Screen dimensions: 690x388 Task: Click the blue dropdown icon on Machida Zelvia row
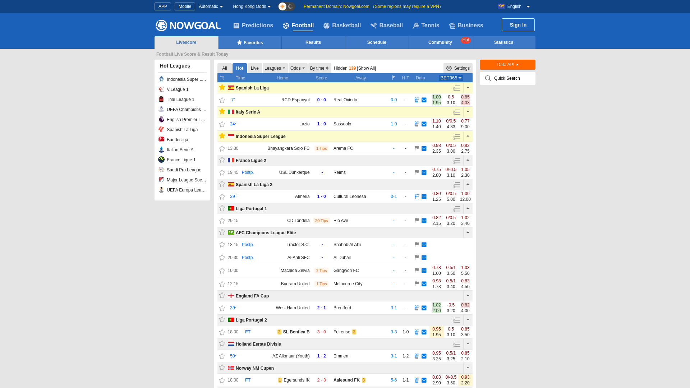coord(424,271)
